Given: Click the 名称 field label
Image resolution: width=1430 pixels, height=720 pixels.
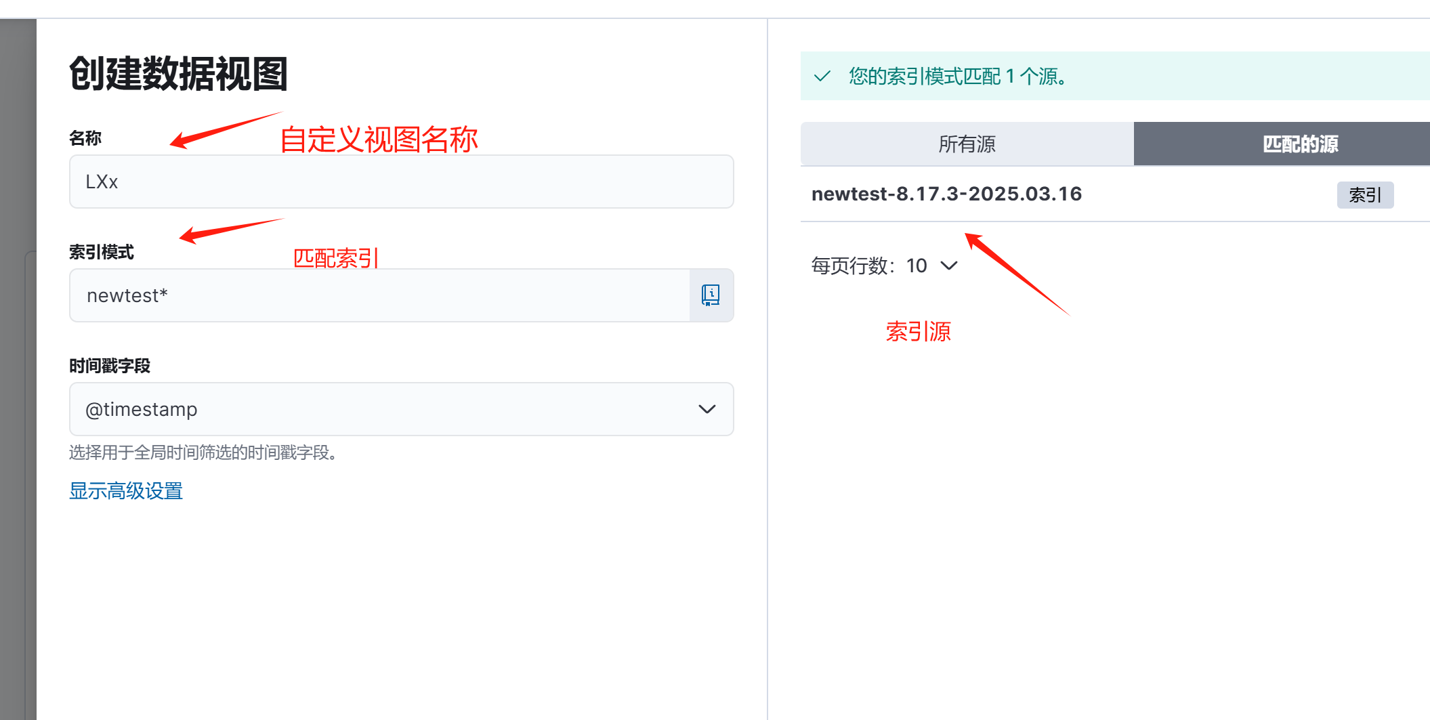Looking at the screenshot, I should click(85, 138).
